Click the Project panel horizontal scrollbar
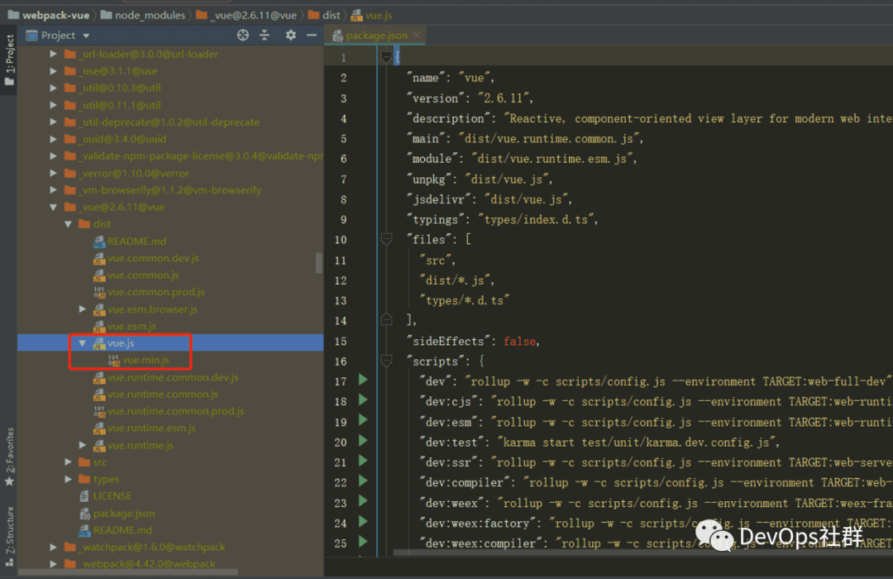 pos(128,572)
